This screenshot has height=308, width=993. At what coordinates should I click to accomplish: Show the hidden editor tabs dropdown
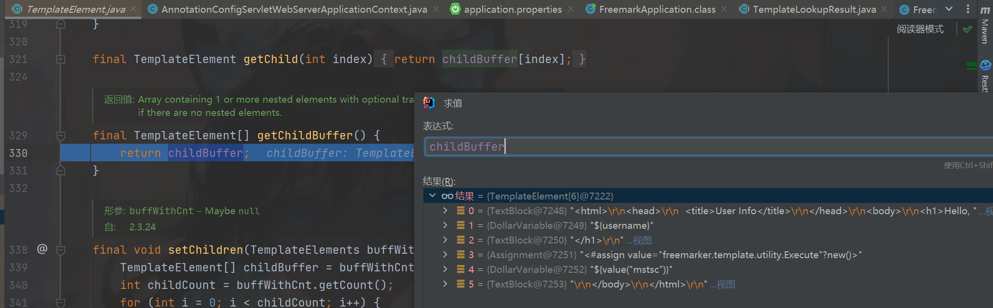click(x=949, y=9)
